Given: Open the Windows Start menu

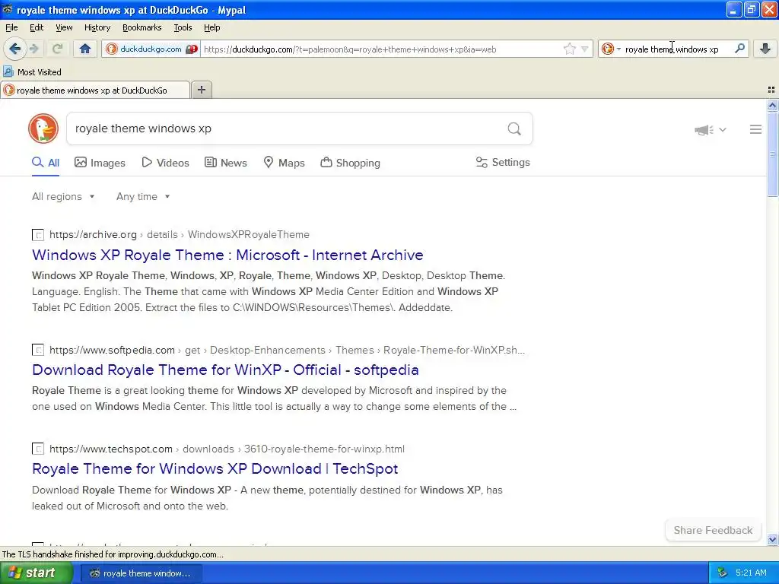Looking at the screenshot, I should coord(36,573).
